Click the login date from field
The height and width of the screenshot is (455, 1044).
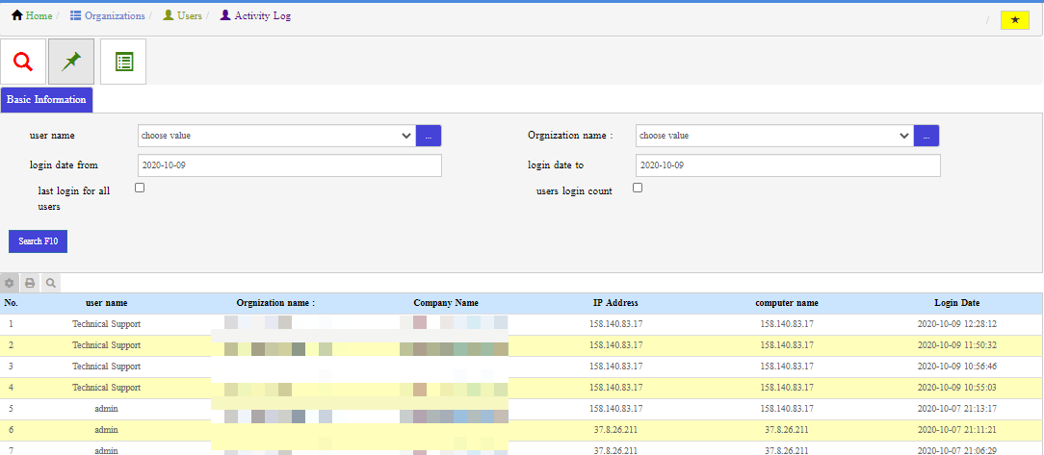tap(290, 165)
